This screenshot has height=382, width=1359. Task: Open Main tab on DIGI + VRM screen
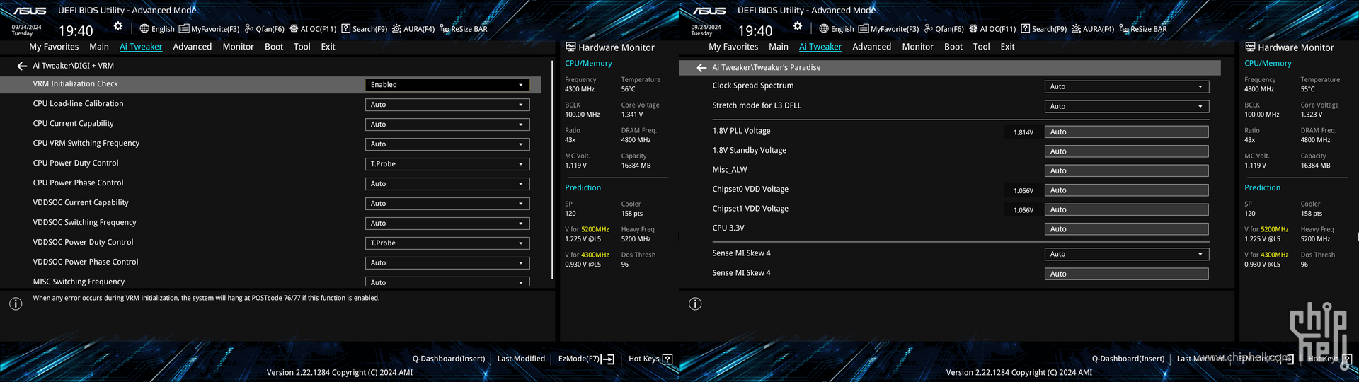coord(99,47)
